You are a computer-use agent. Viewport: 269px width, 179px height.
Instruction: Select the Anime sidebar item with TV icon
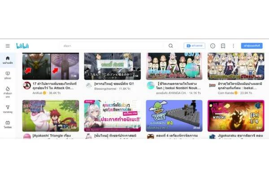(8, 75)
